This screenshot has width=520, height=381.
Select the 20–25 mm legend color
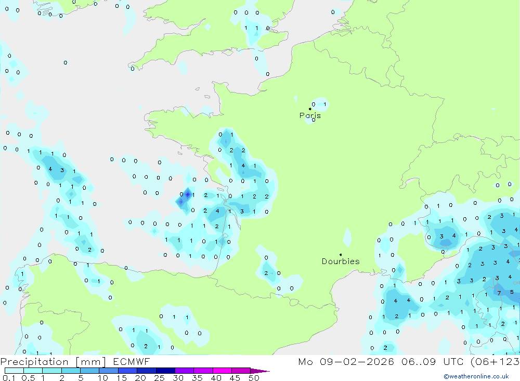point(147,371)
